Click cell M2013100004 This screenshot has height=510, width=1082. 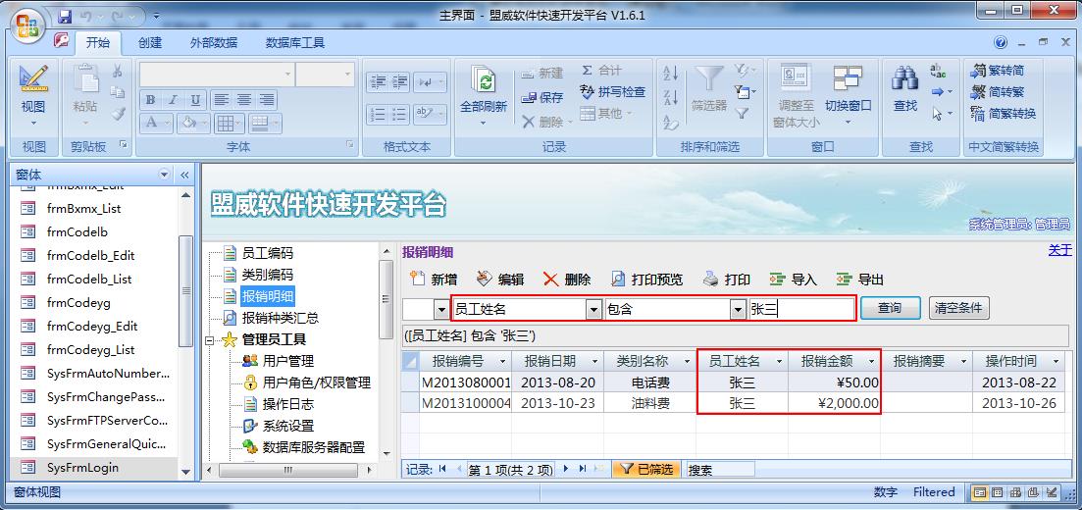pos(466,403)
